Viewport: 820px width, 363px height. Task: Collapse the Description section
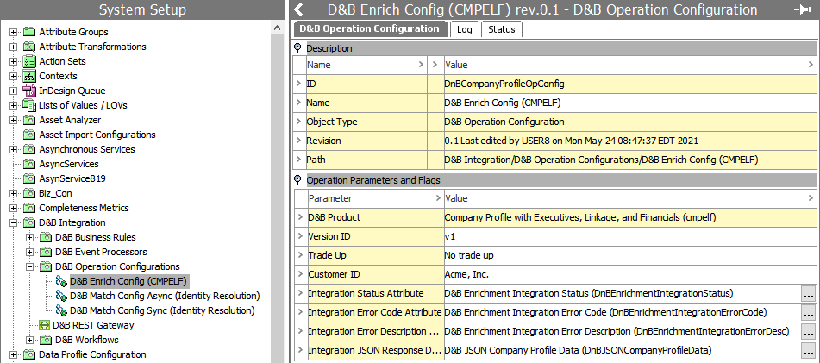coord(298,48)
